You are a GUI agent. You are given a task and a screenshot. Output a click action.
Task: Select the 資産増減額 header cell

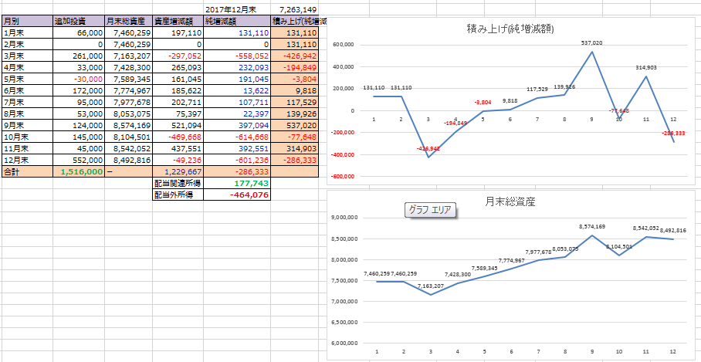click(x=178, y=21)
